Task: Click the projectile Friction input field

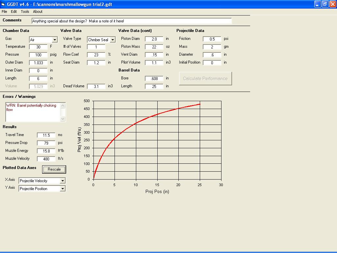Action: pyautogui.click(x=212, y=39)
